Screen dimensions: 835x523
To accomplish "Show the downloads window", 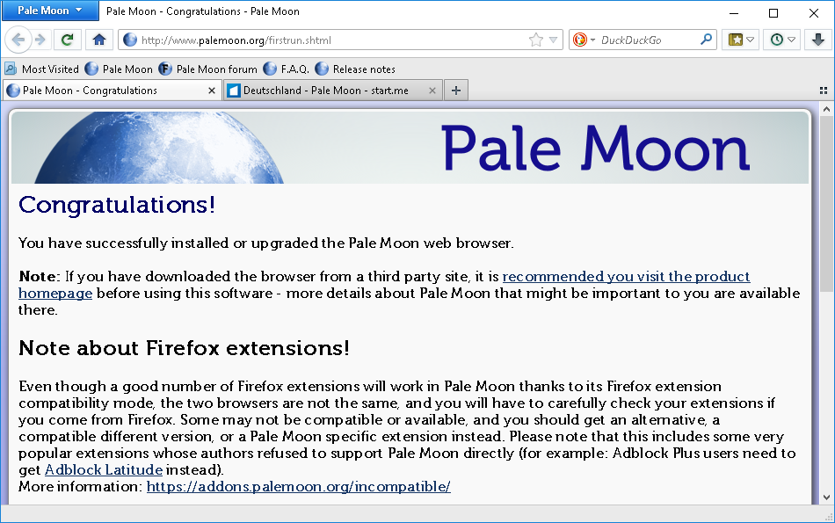I will pyautogui.click(x=818, y=40).
